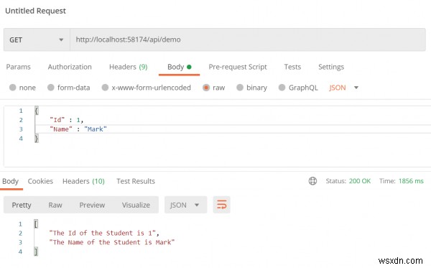
Task: Click the closing bracket on response line 4
Action: click(36, 251)
